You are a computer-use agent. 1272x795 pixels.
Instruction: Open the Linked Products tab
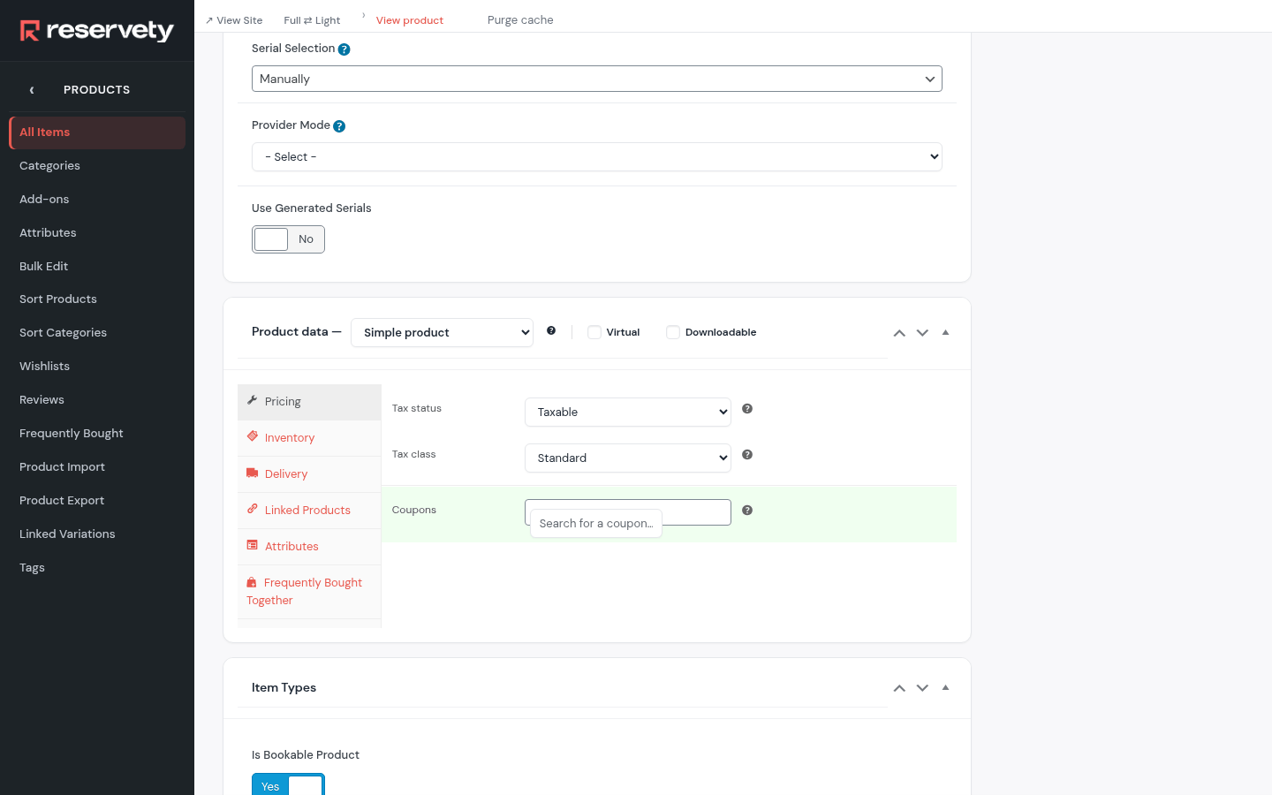[309, 511]
